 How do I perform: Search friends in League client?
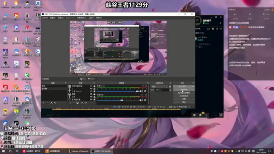coord(221,29)
